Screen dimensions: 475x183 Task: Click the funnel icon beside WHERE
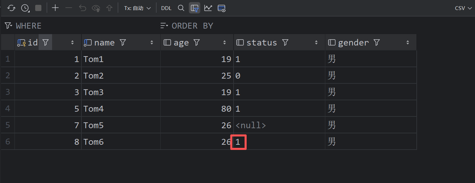point(9,26)
